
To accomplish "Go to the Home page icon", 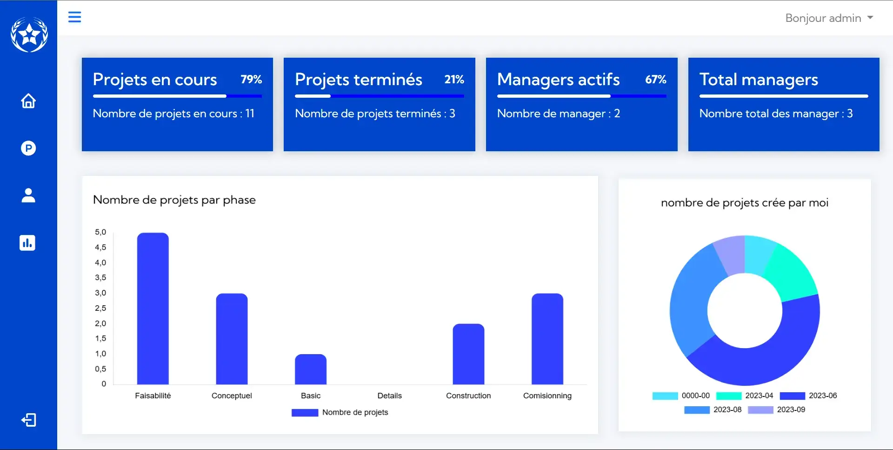I will (x=28, y=101).
